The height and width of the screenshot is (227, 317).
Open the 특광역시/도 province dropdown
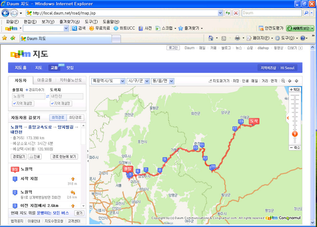108,81
